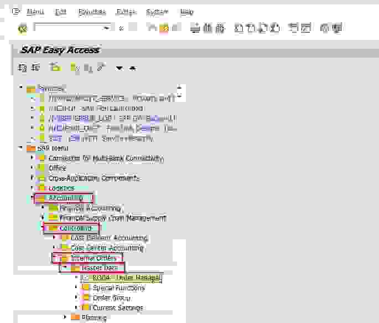Select Financial Supply Chain Management label
The width and height of the screenshot is (379, 323).
113,218
